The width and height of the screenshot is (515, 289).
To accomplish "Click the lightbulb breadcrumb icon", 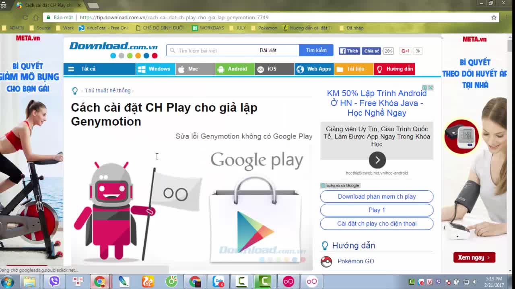I will (75, 91).
